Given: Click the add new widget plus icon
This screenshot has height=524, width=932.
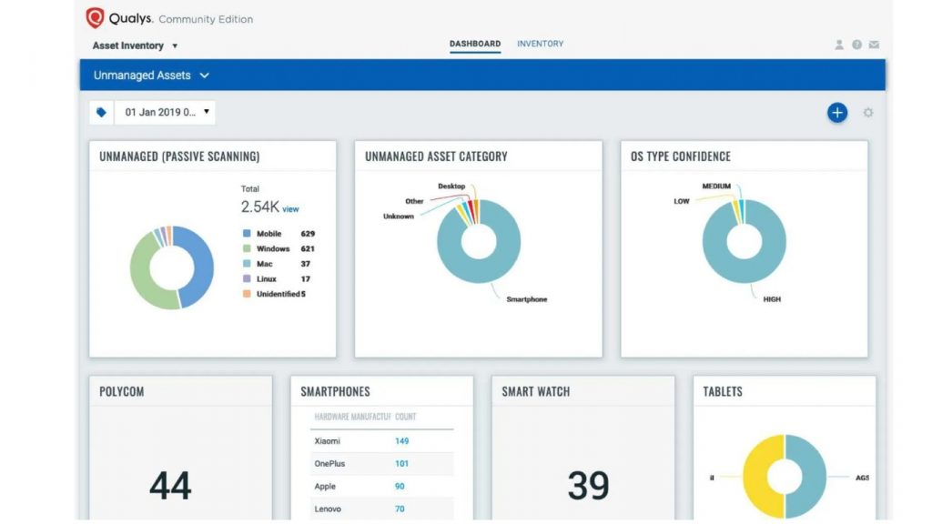Looking at the screenshot, I should (x=836, y=112).
